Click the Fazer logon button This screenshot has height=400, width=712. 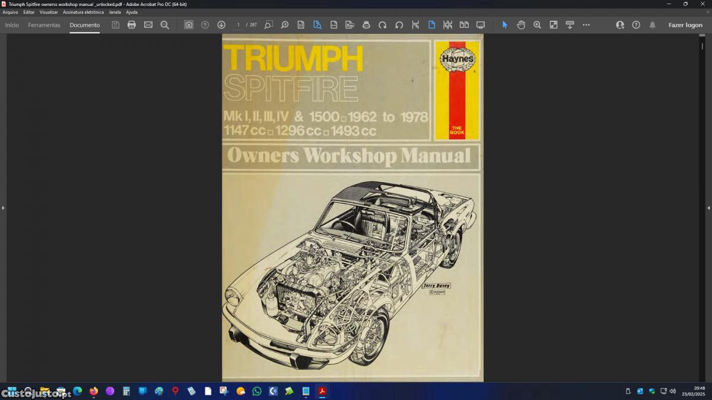(685, 25)
